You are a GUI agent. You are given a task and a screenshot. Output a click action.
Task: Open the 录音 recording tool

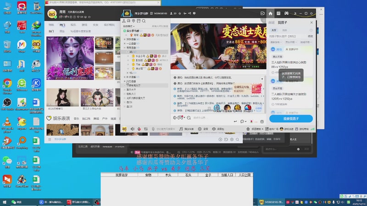coord(203,129)
